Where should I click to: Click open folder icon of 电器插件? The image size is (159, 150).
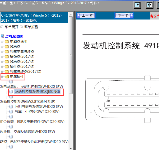pyautogui.click(x=7, y=76)
